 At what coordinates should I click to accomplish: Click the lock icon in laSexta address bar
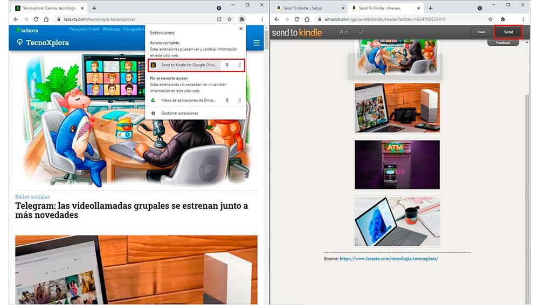pyautogui.click(x=58, y=19)
